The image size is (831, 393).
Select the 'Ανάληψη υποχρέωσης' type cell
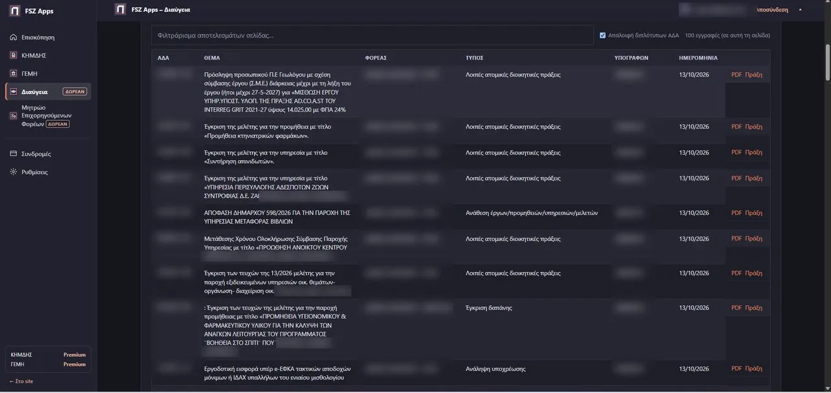coord(496,368)
